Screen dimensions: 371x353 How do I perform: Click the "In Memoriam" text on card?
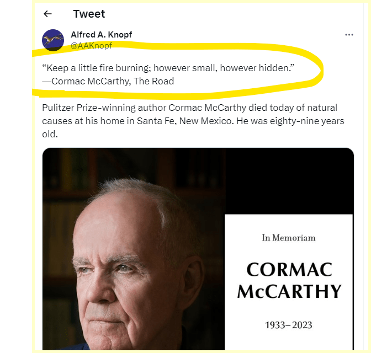[x=288, y=238]
